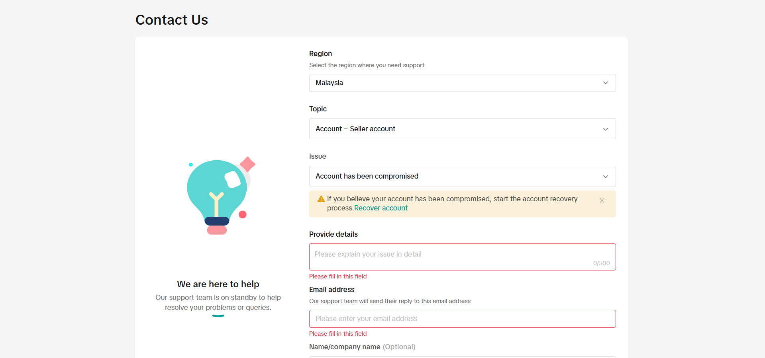This screenshot has width=765, height=358.
Task: Click the chevron on the Region dropdown
Action: pos(605,83)
